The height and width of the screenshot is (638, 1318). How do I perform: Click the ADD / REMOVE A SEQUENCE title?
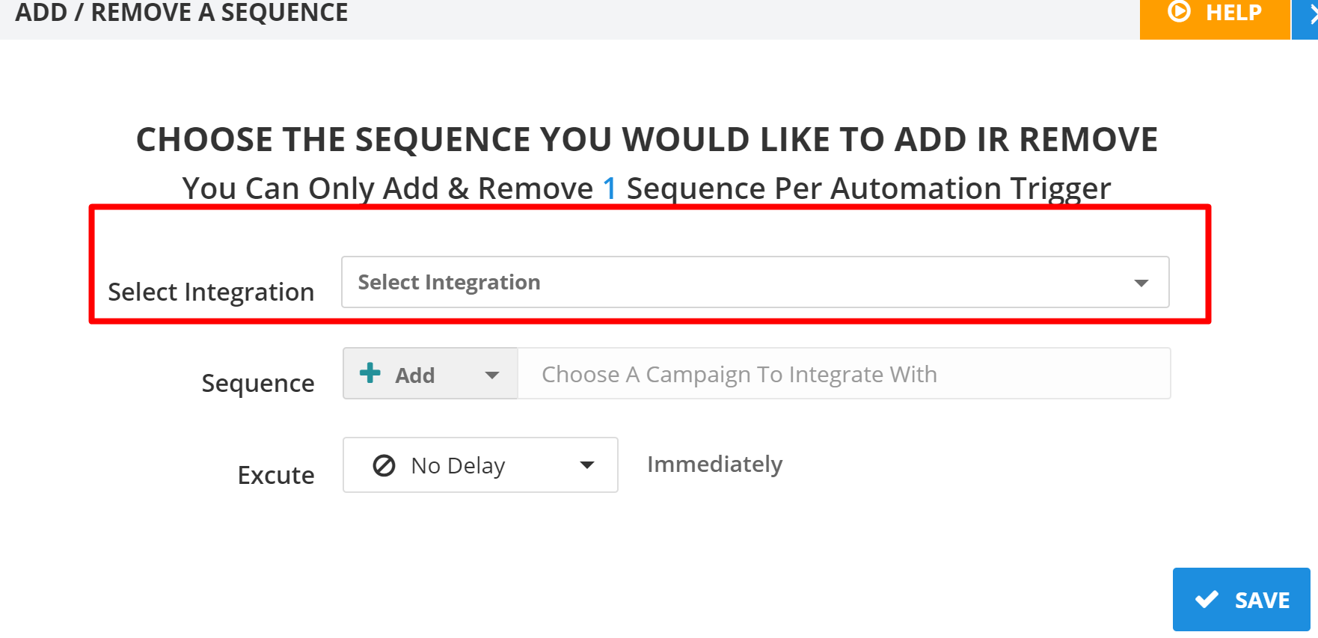[x=182, y=13]
